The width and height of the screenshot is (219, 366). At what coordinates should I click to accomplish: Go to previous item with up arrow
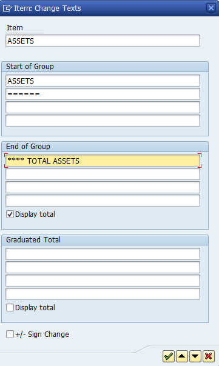(182, 356)
